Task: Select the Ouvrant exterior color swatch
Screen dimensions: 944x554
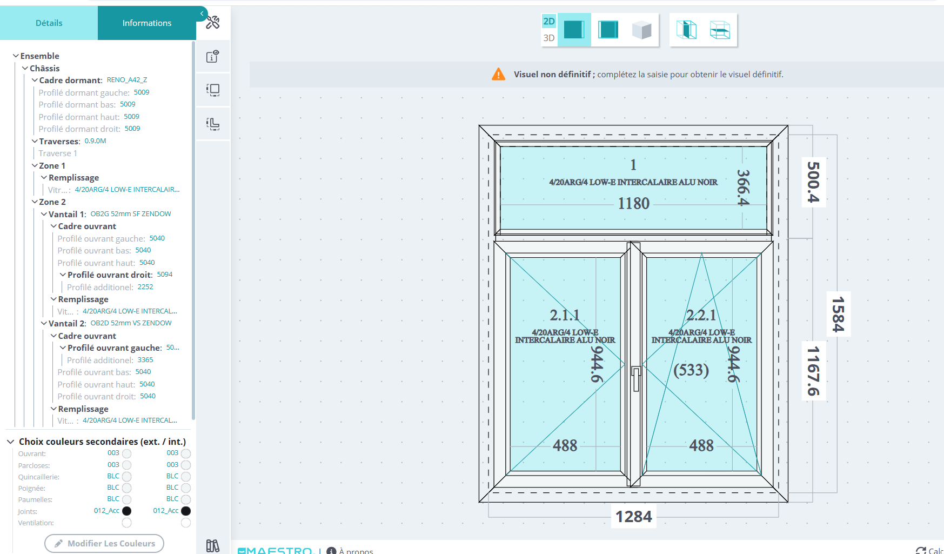Action: tap(127, 453)
